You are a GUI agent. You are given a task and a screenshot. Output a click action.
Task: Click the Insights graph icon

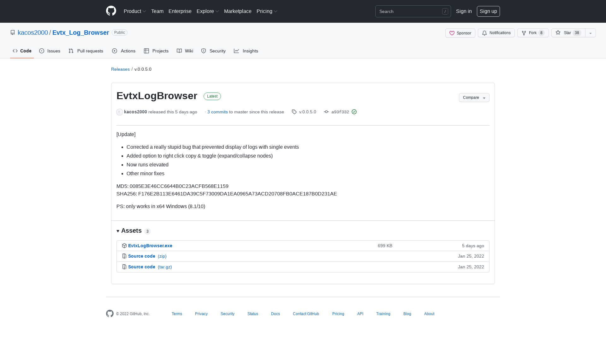click(237, 51)
